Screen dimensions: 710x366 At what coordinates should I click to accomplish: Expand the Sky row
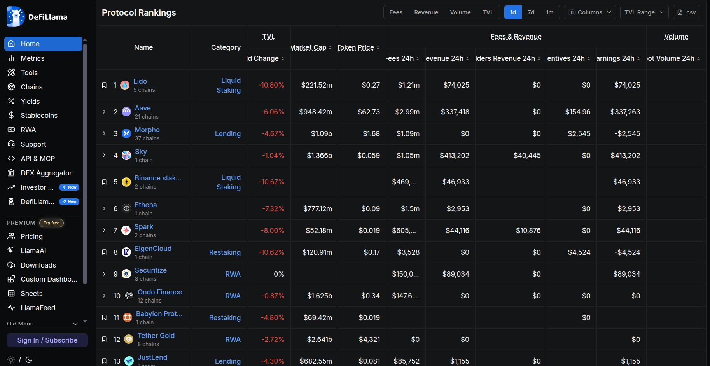pyautogui.click(x=104, y=156)
